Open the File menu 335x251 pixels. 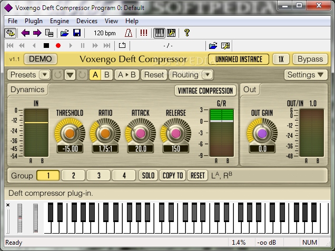[13, 21]
